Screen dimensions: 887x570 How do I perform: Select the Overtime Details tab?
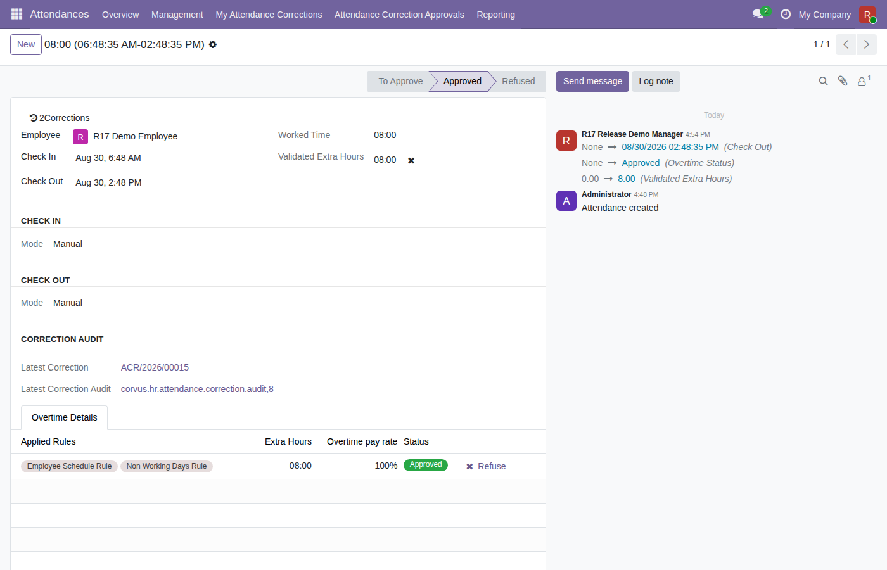point(65,417)
